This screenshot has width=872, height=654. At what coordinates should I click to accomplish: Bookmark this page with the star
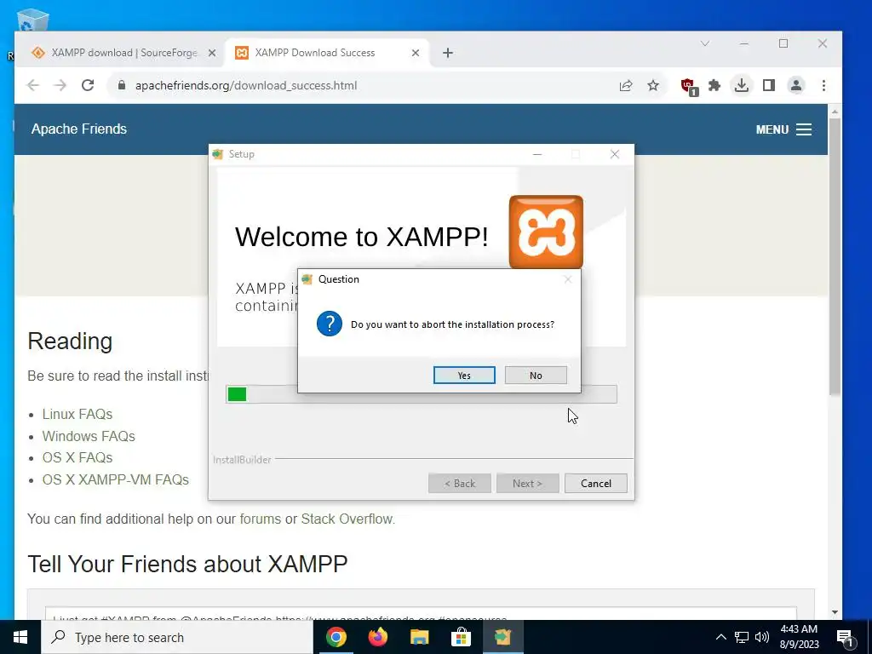point(653,85)
